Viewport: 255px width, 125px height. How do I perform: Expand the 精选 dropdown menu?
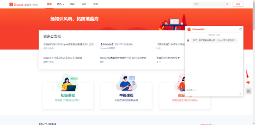coord(60,4)
